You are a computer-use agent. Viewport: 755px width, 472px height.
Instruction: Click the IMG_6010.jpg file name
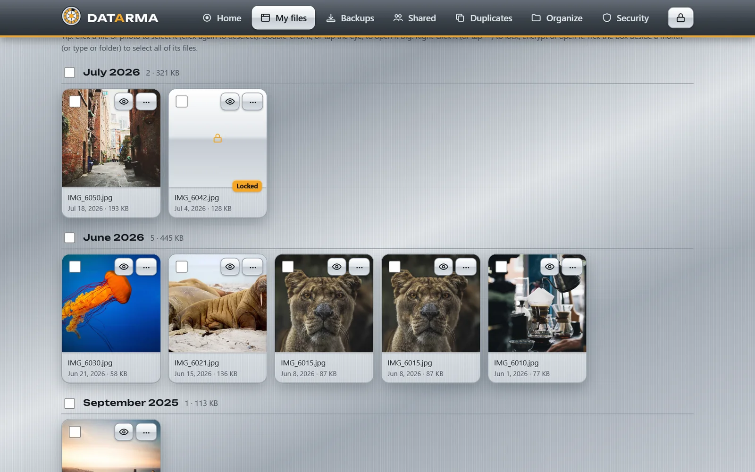coord(516,363)
